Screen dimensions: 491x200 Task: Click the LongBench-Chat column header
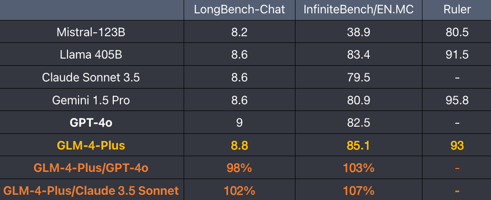tap(239, 10)
